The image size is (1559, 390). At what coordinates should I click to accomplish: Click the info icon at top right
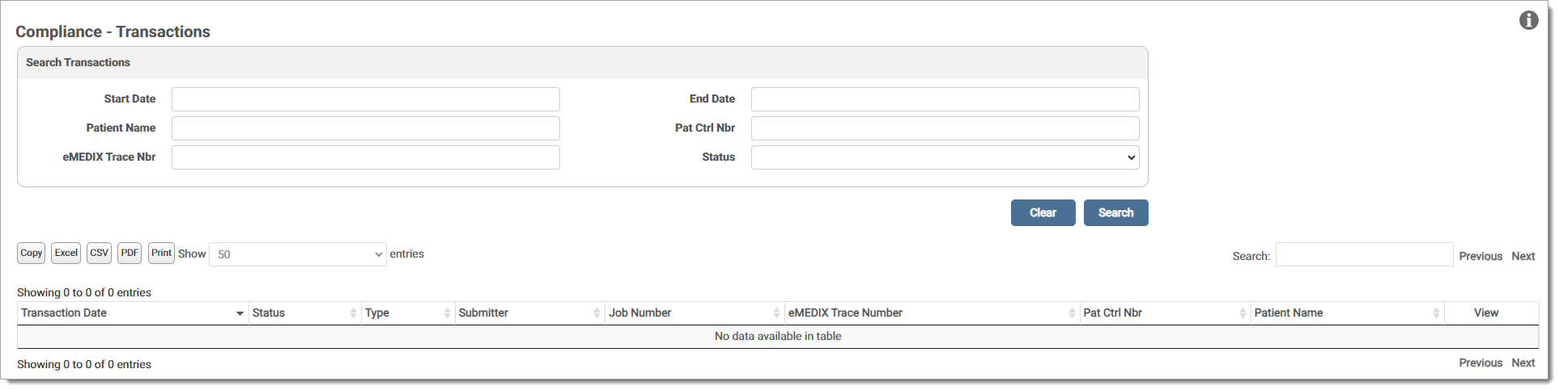[x=1528, y=20]
